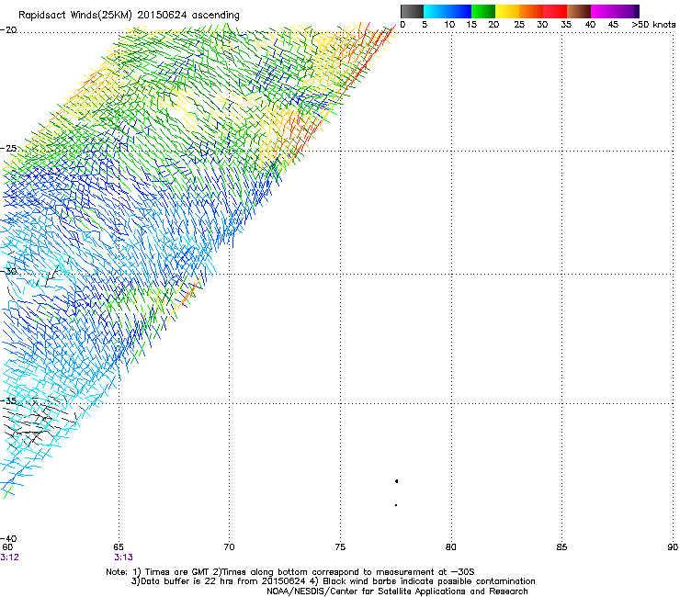Click the red 30-35 knots legend segment
The width and height of the screenshot is (680, 597).
(x=555, y=11)
